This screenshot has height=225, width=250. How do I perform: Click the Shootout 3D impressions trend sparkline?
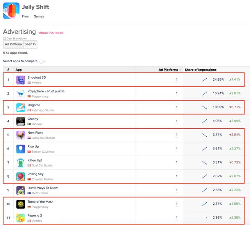point(205,80)
